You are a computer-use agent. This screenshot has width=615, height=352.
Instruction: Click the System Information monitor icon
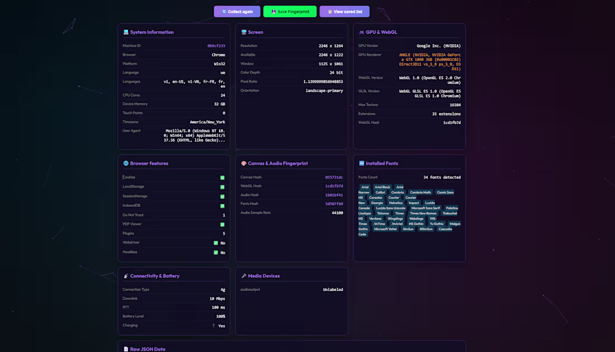[126, 32]
